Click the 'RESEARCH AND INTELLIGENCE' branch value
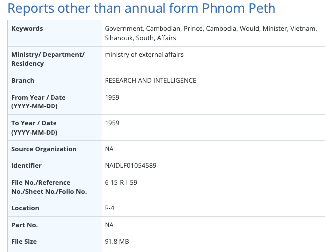 point(151,80)
